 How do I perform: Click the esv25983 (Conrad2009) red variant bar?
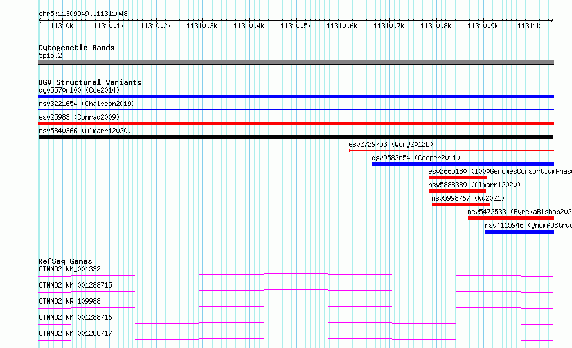coord(296,124)
